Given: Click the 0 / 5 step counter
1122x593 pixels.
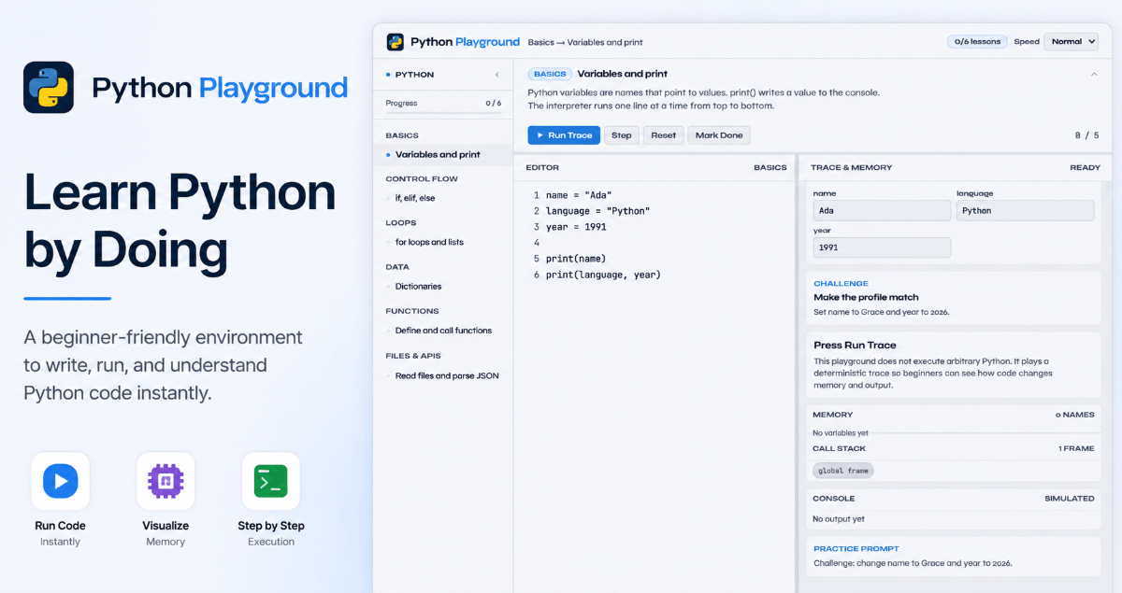Looking at the screenshot, I should 1086,135.
